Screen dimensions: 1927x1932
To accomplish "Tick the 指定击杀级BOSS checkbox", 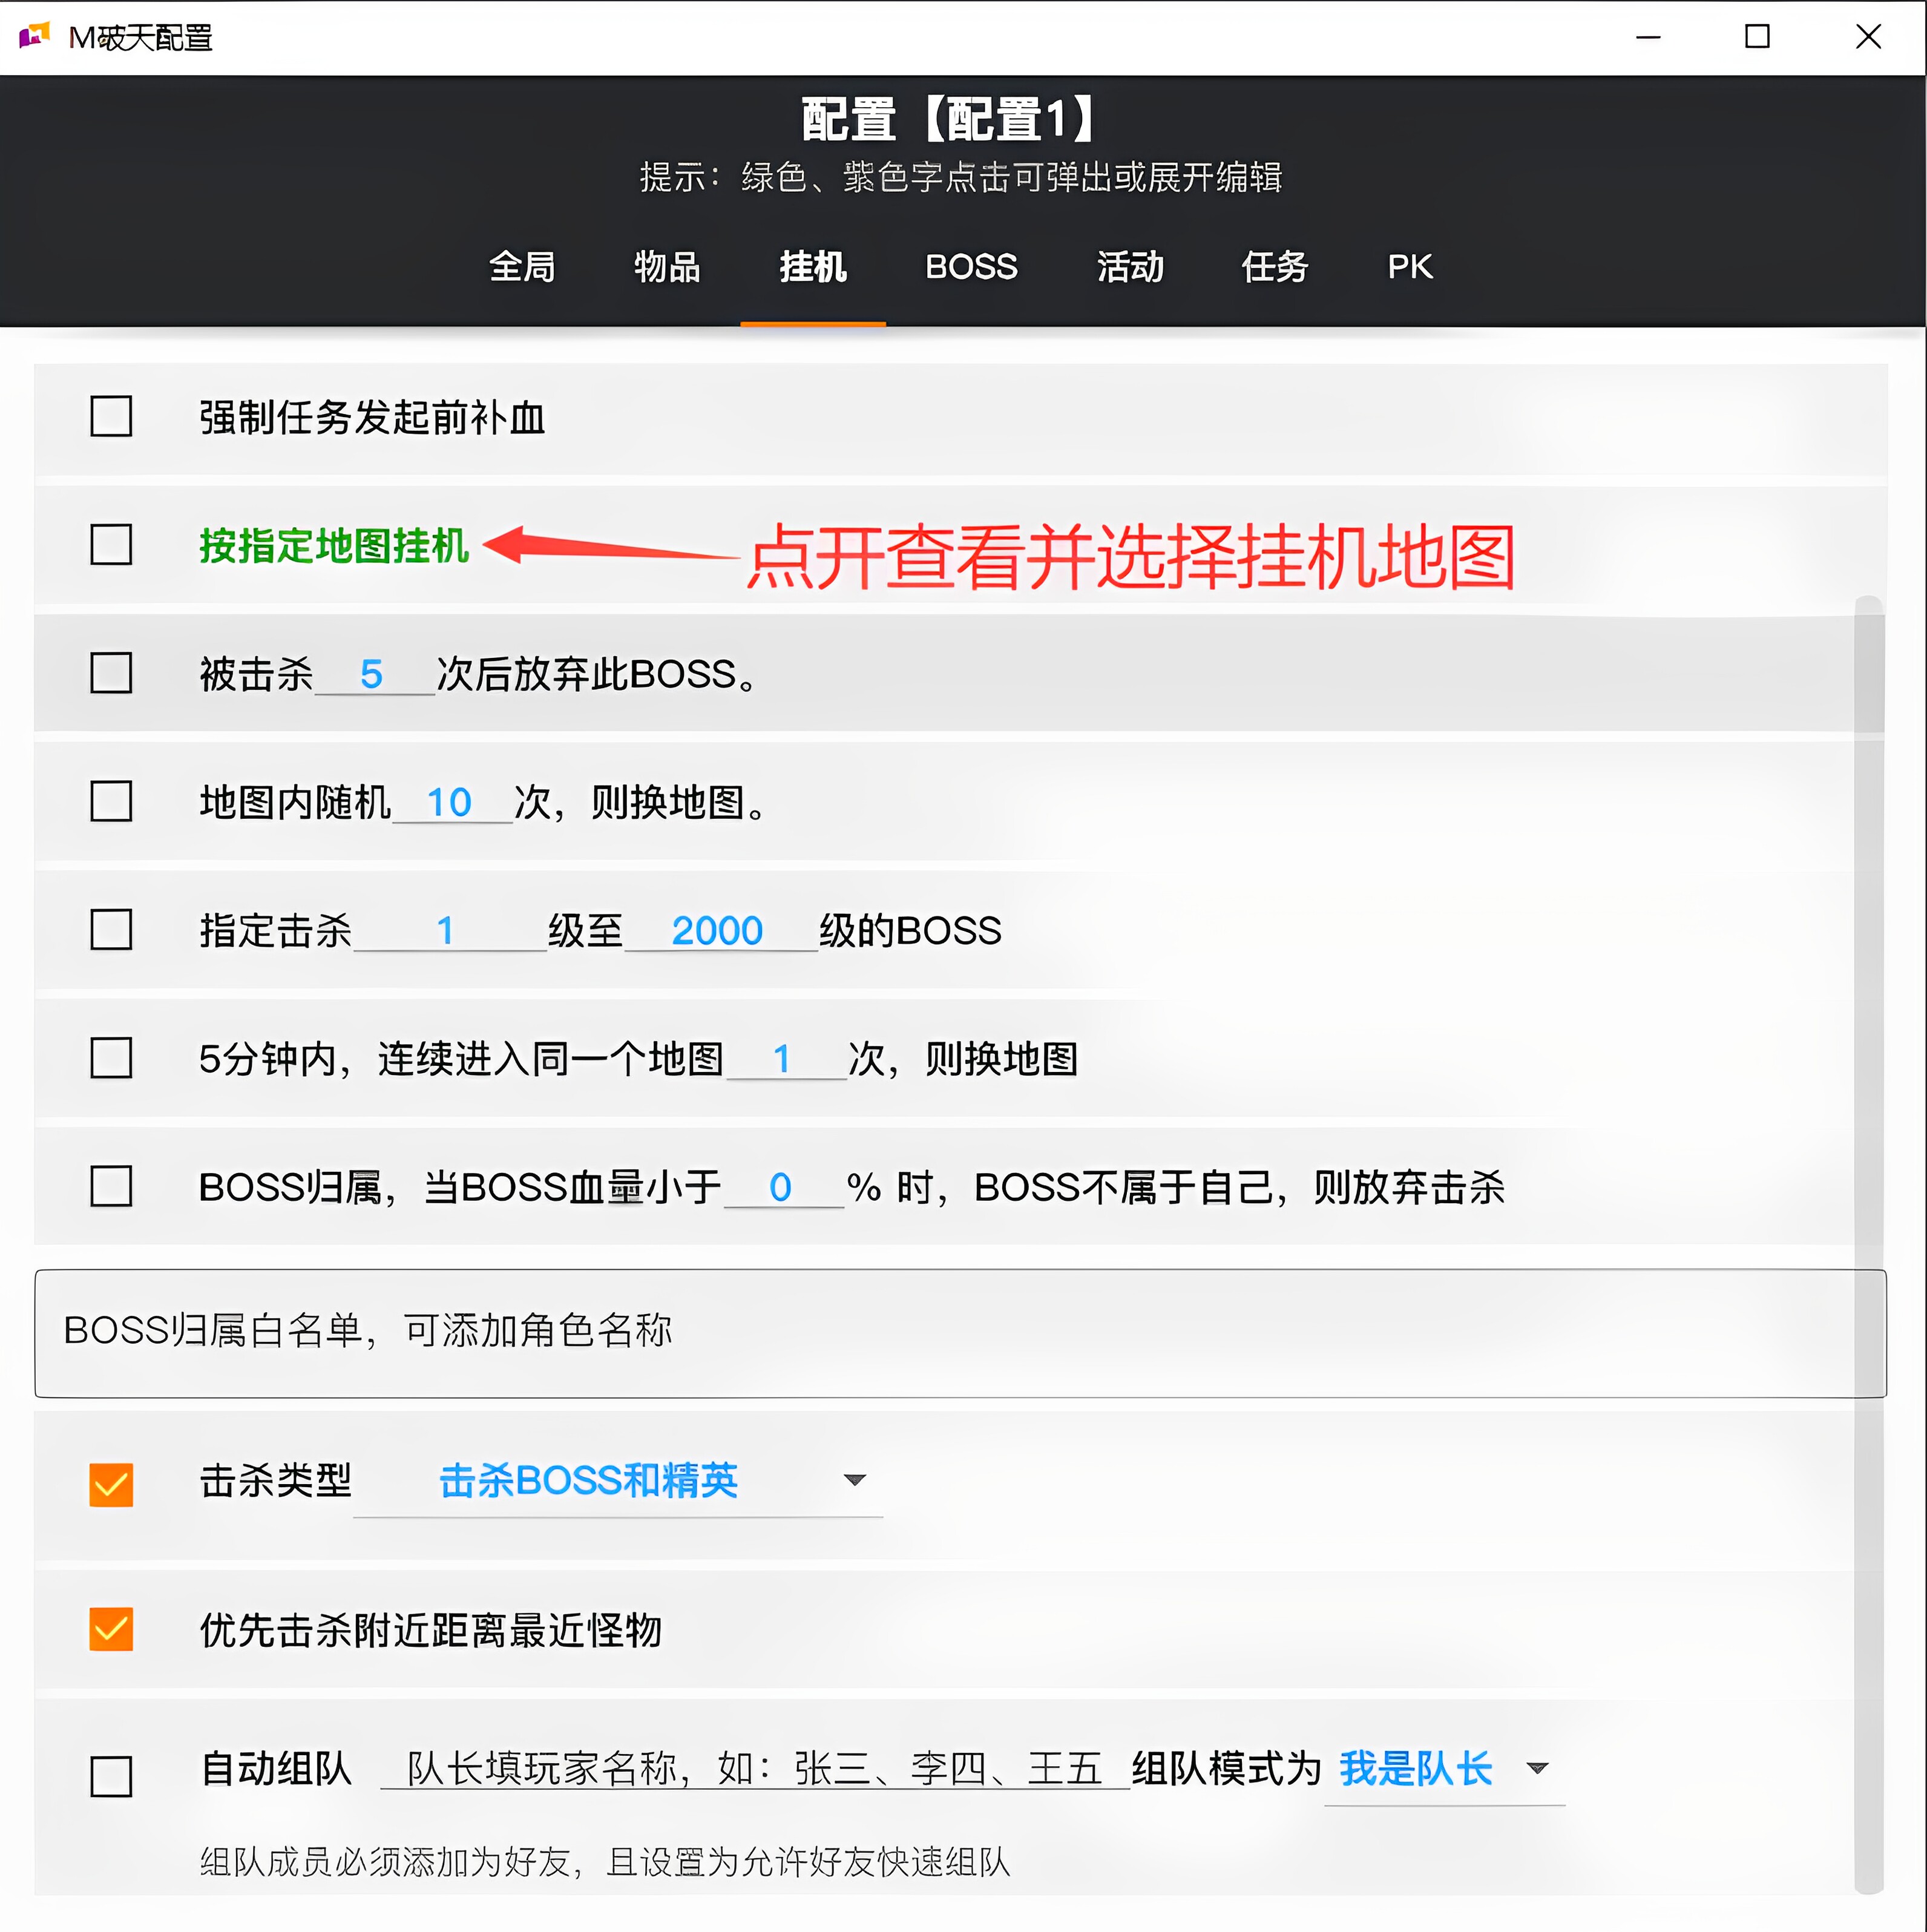I will tap(111, 929).
